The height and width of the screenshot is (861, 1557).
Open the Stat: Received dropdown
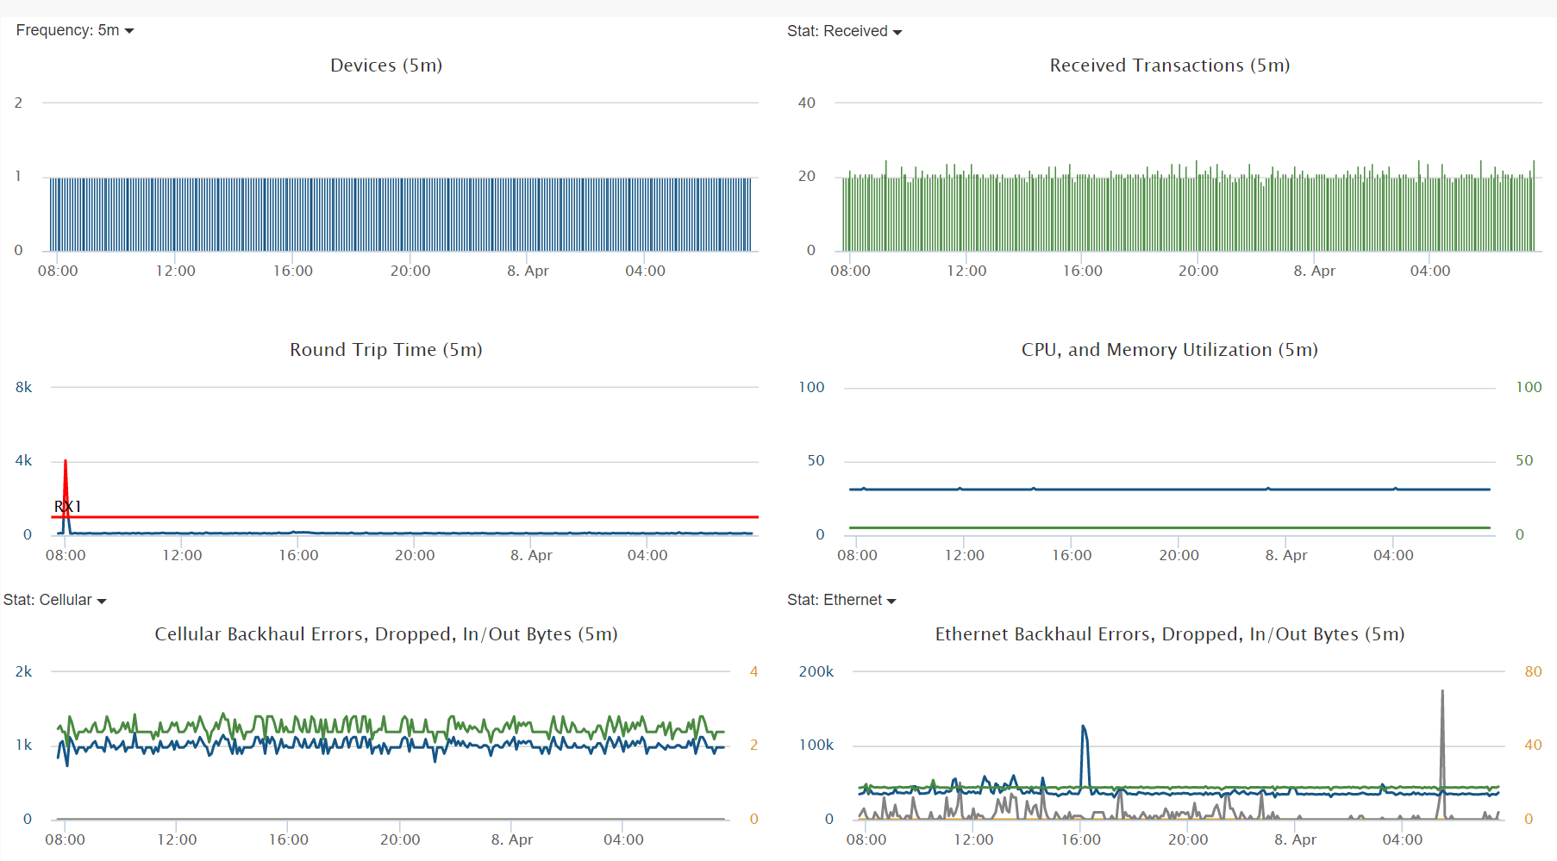point(844,31)
